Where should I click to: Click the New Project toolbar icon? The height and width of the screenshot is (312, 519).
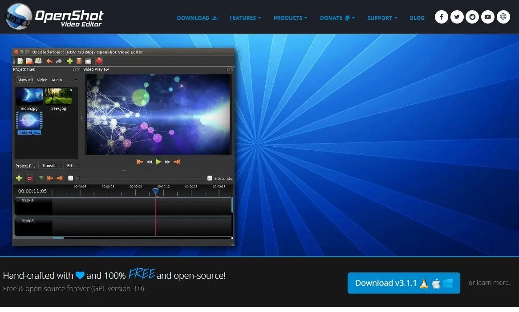click(x=20, y=61)
